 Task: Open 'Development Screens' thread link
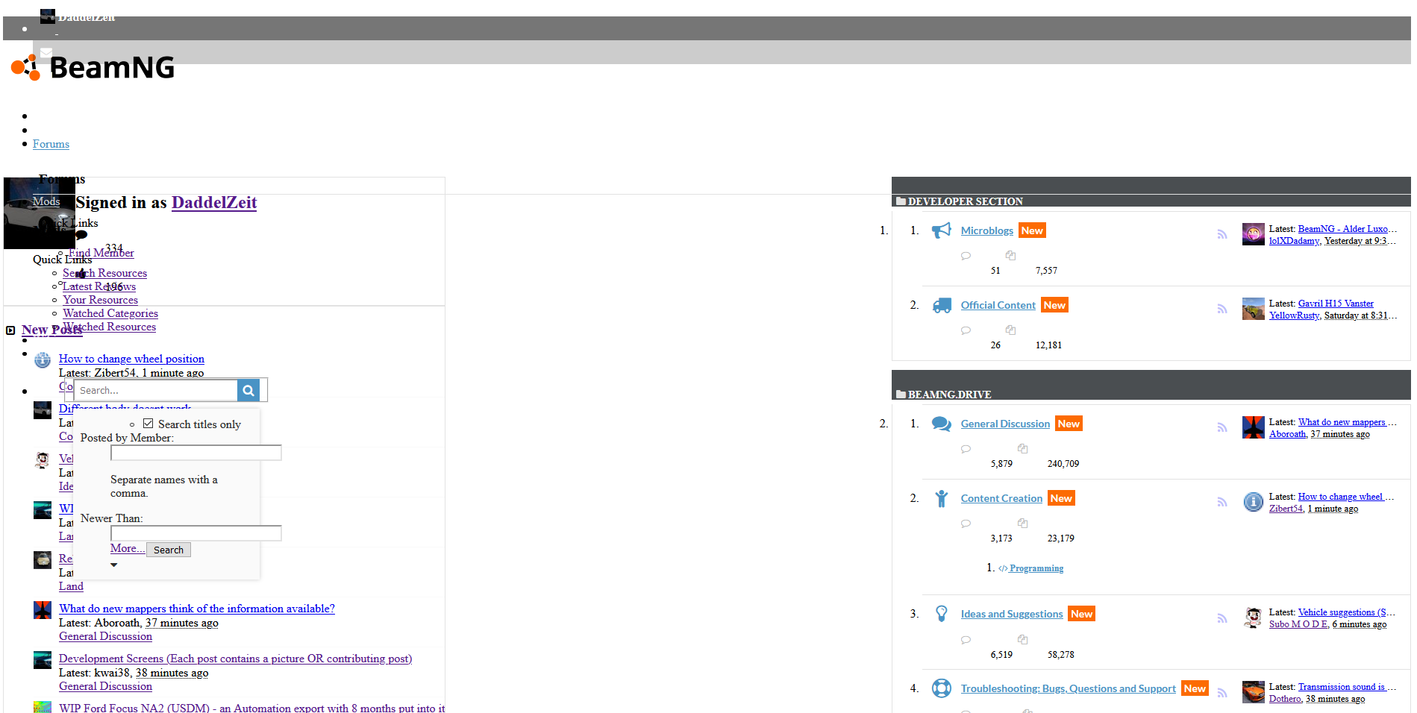(x=236, y=659)
